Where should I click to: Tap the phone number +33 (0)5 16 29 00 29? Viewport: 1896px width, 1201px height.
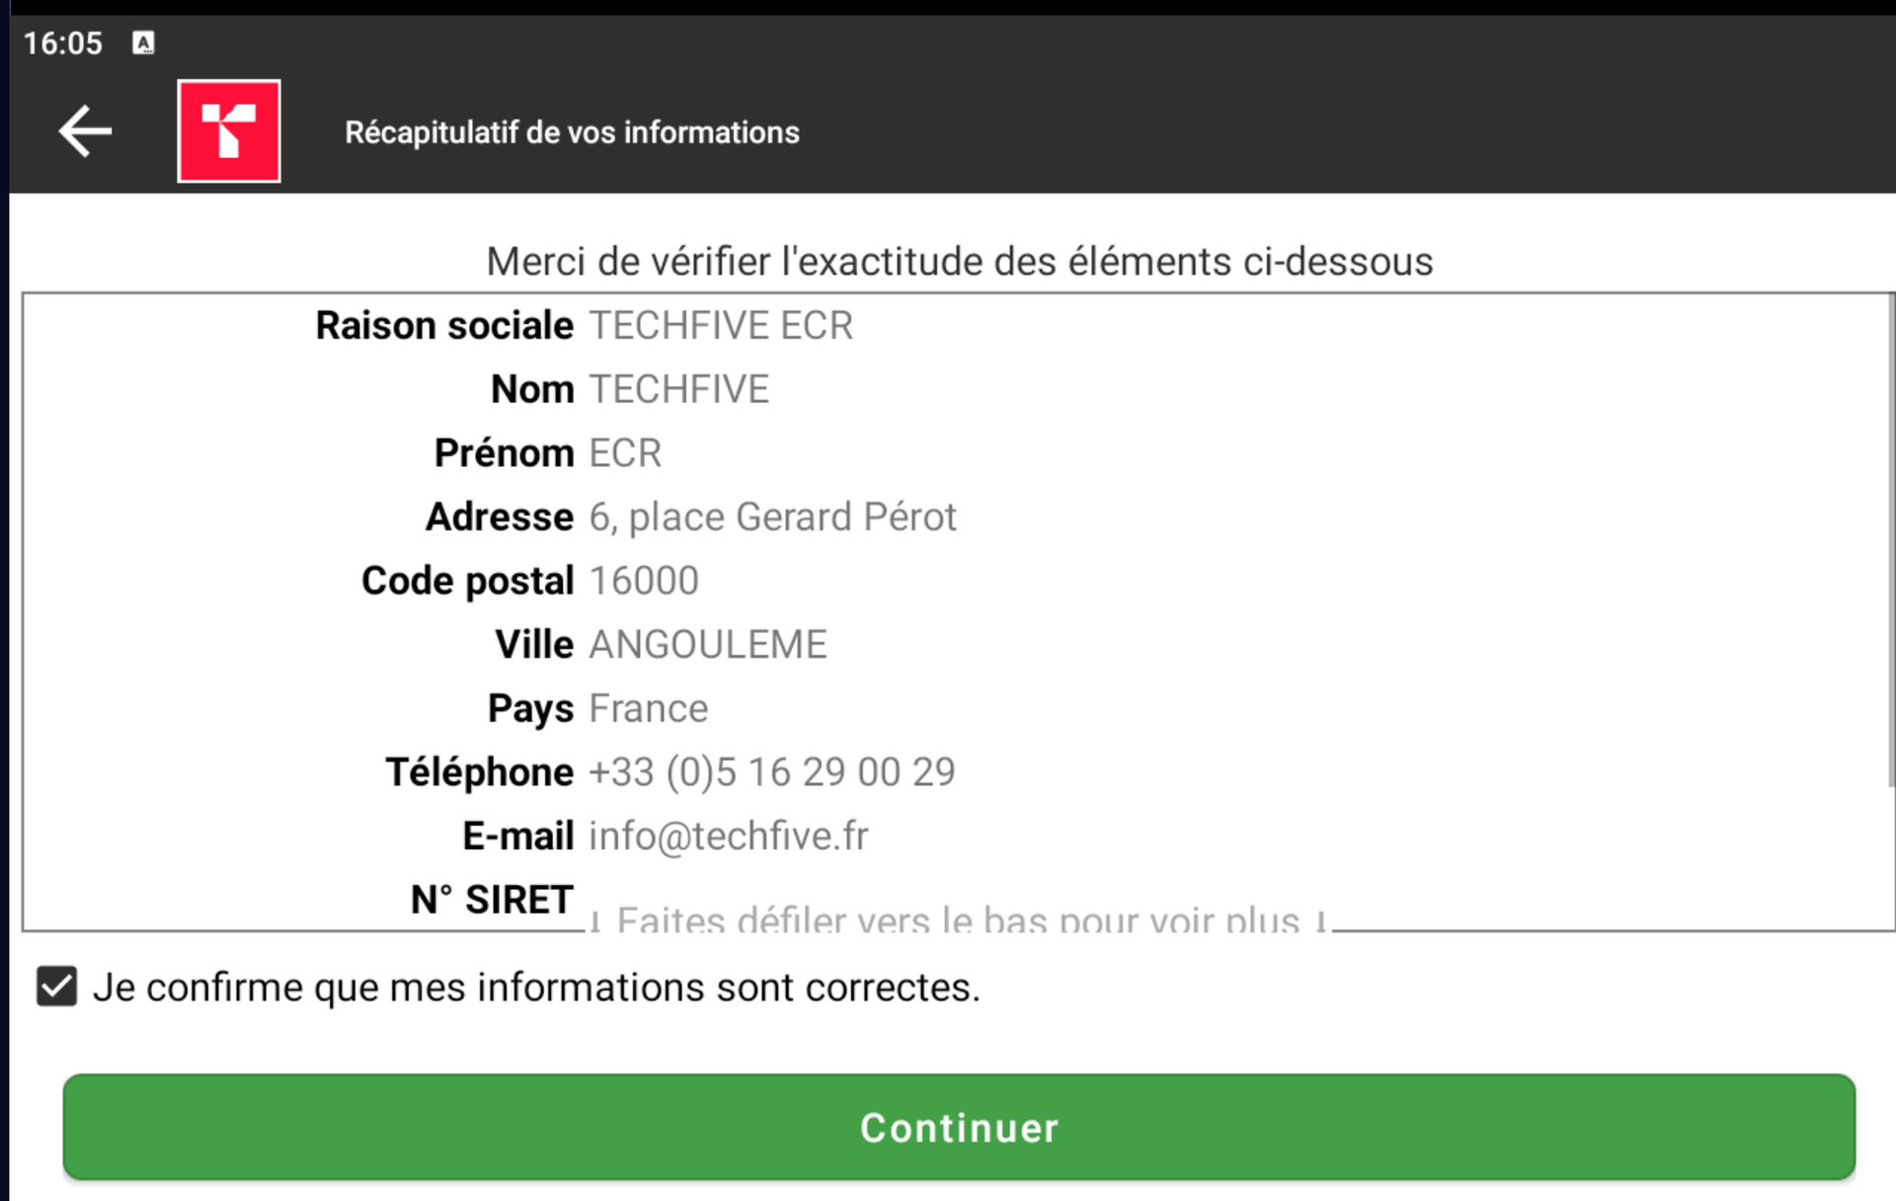tap(772, 772)
